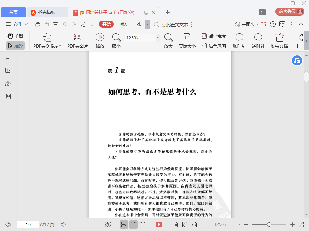Switch to the 稻壳模板 tab

[x=47, y=12]
